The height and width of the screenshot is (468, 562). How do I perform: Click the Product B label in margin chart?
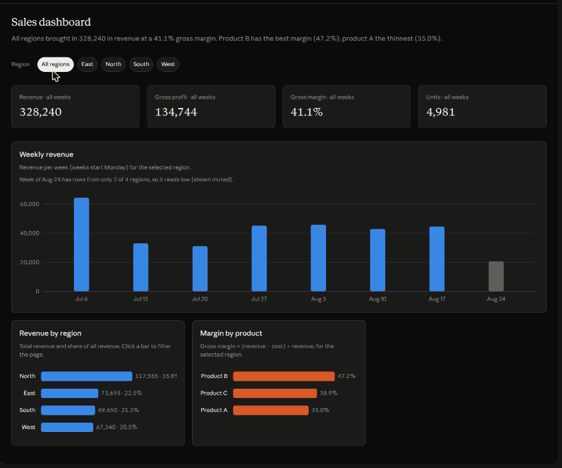pyautogui.click(x=214, y=376)
